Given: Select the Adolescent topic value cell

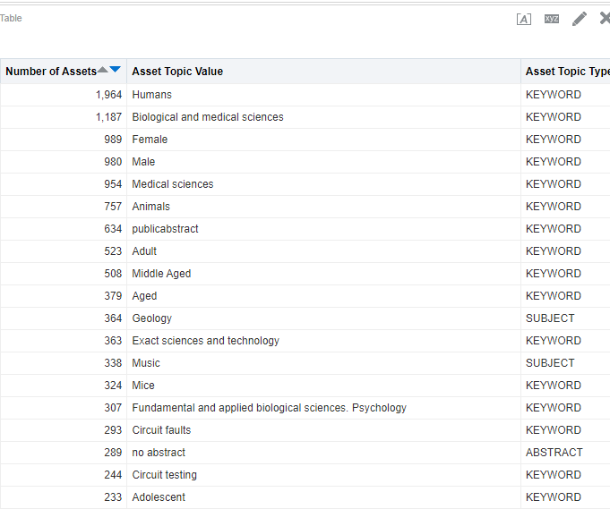Looking at the screenshot, I should click(x=159, y=497).
